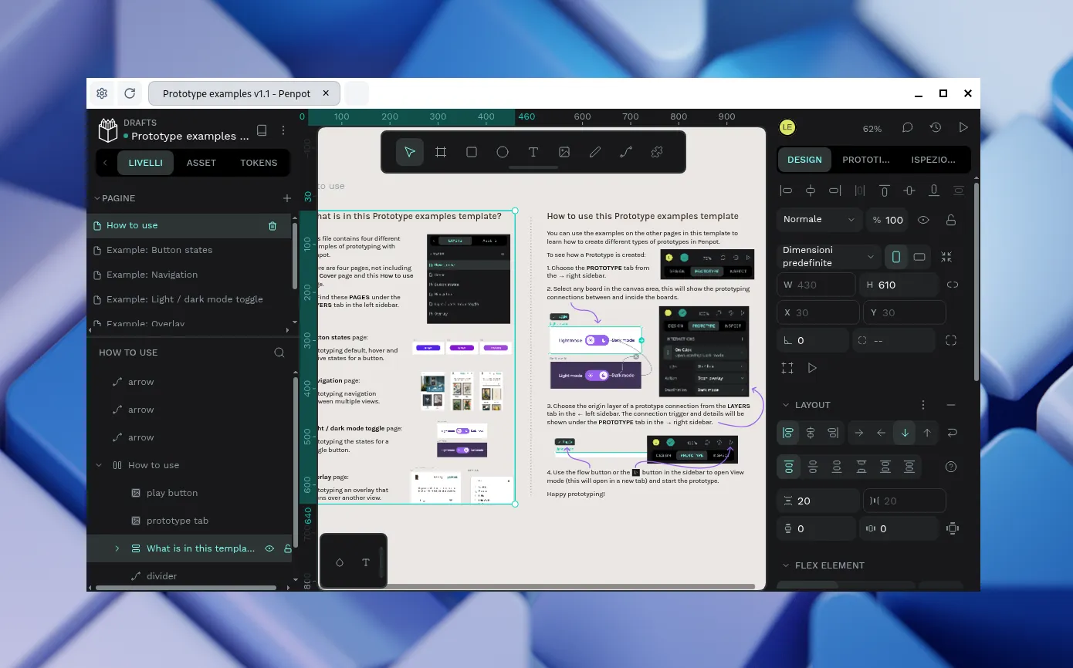Open the 'Example: Navigation' page
The width and height of the screenshot is (1073, 668).
tap(152, 275)
